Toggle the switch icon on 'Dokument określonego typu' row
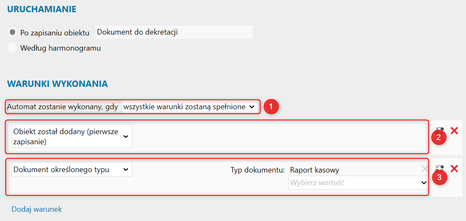466x221 pixels. click(440, 168)
